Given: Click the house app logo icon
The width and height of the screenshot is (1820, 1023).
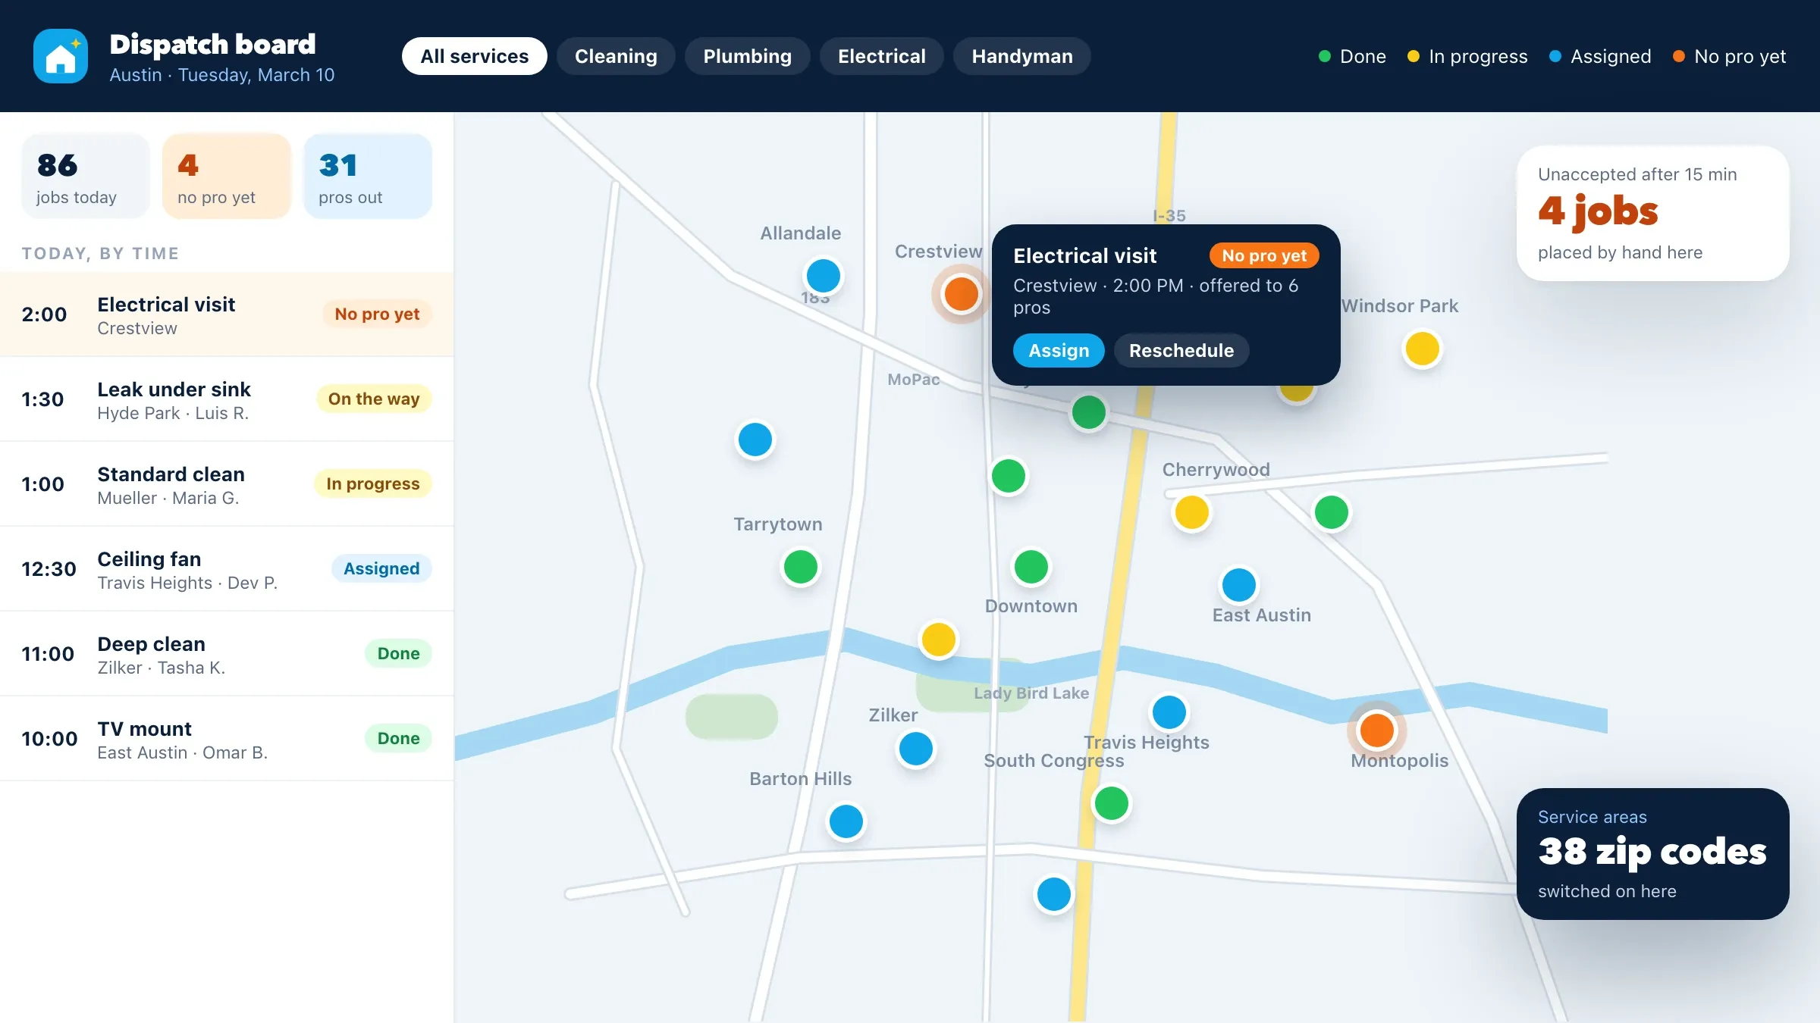Looking at the screenshot, I should [x=61, y=56].
